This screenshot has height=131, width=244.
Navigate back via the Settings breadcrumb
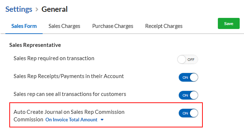point(19,9)
